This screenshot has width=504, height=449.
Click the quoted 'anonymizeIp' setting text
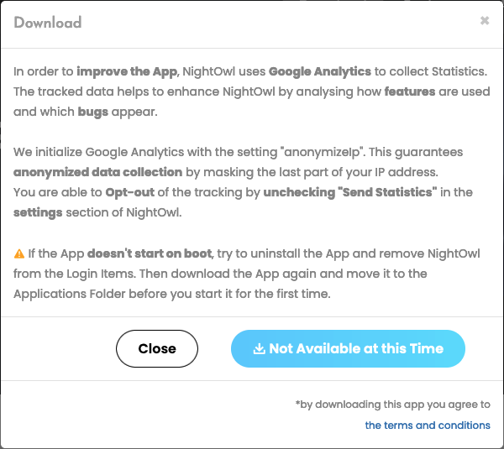(x=323, y=152)
